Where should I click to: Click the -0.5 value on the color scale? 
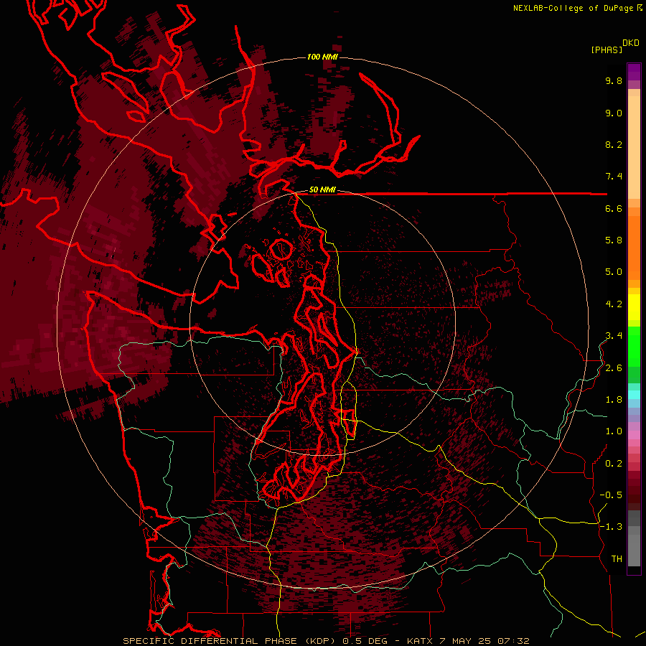pyautogui.click(x=611, y=495)
